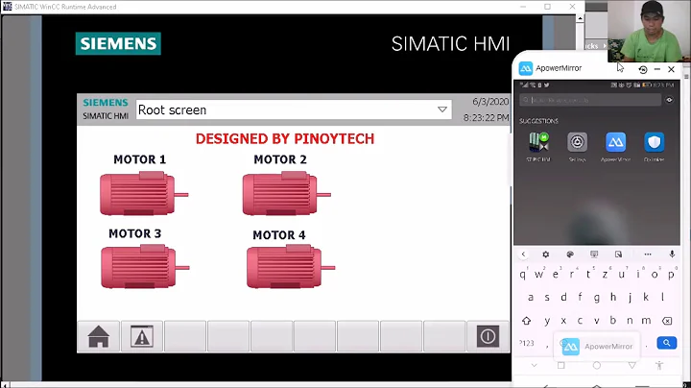Tap the Android home circle button
The width and height of the screenshot is (691, 388).
pyautogui.click(x=597, y=366)
